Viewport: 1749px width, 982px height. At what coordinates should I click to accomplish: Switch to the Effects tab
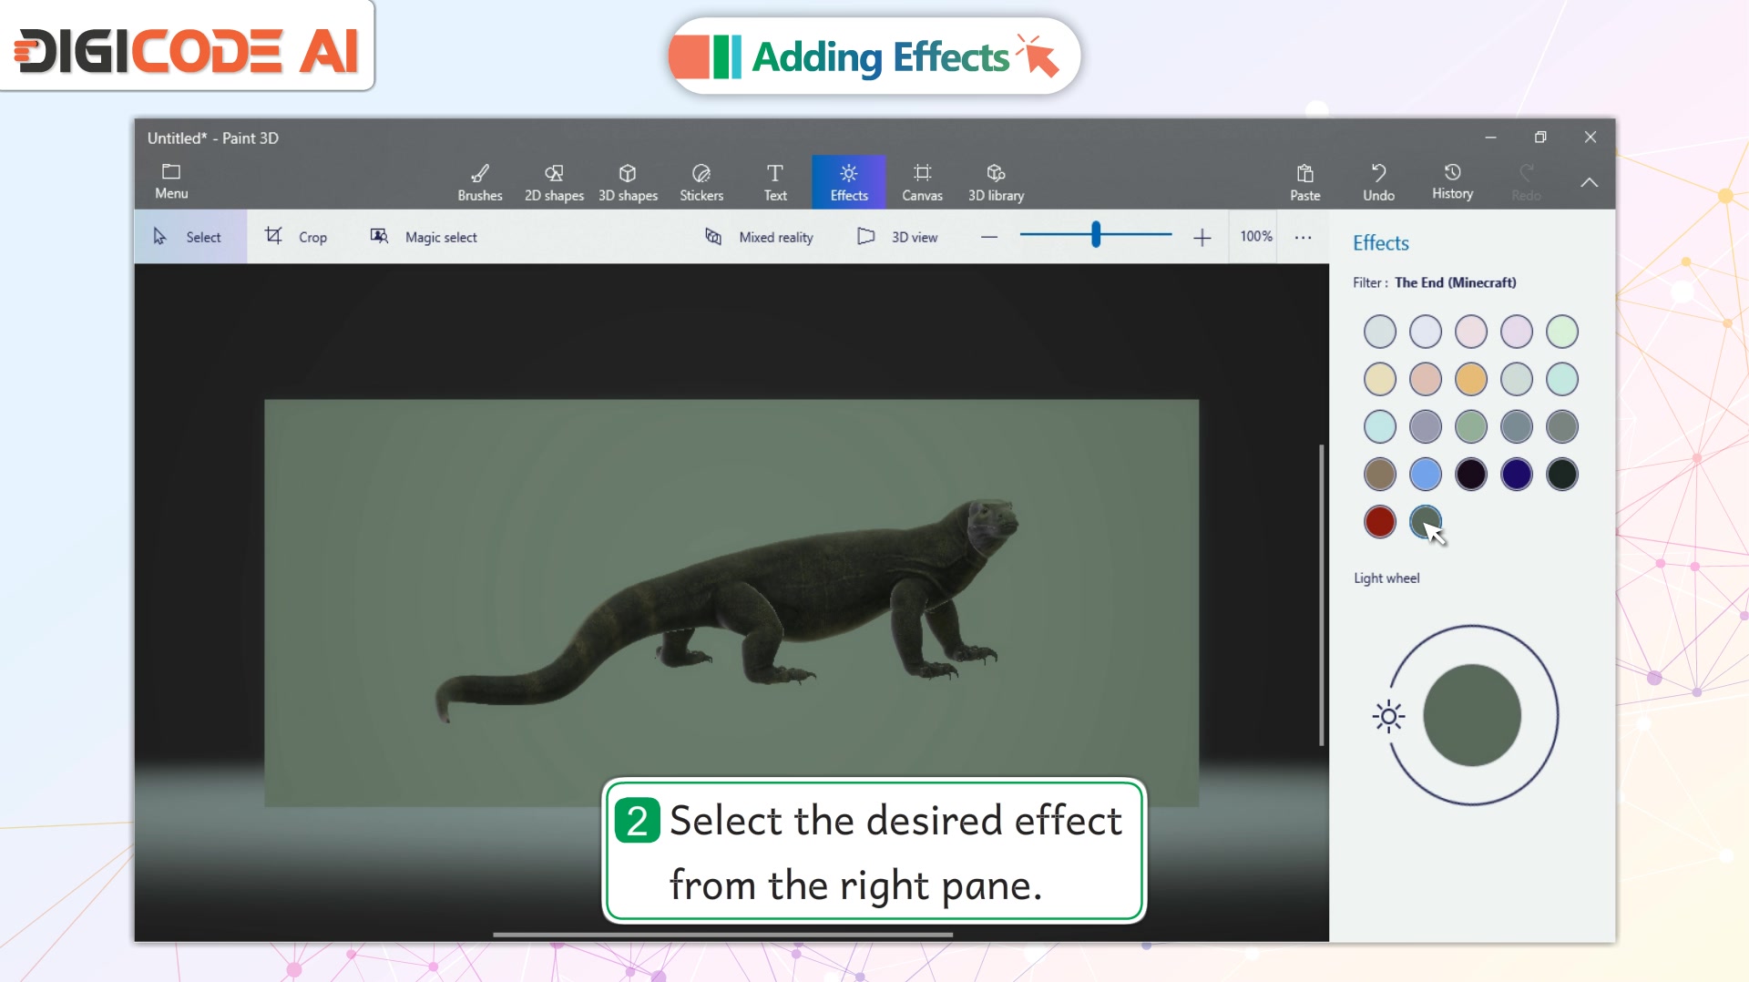849,182
